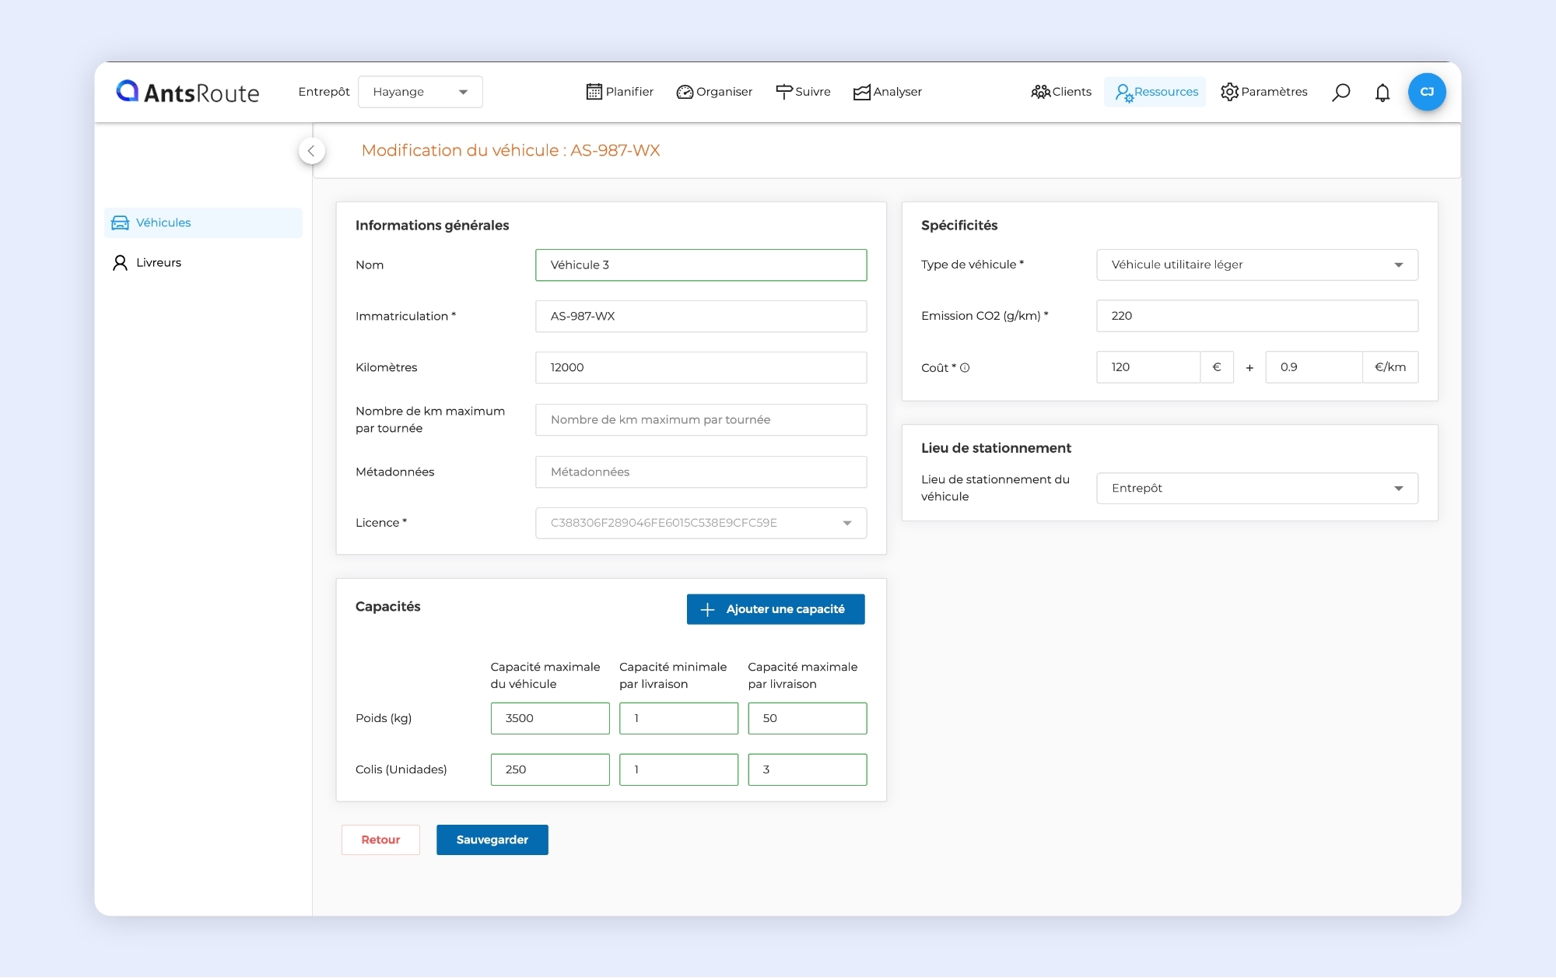Click the Sauvegarder button
The width and height of the screenshot is (1556, 978).
[492, 840]
